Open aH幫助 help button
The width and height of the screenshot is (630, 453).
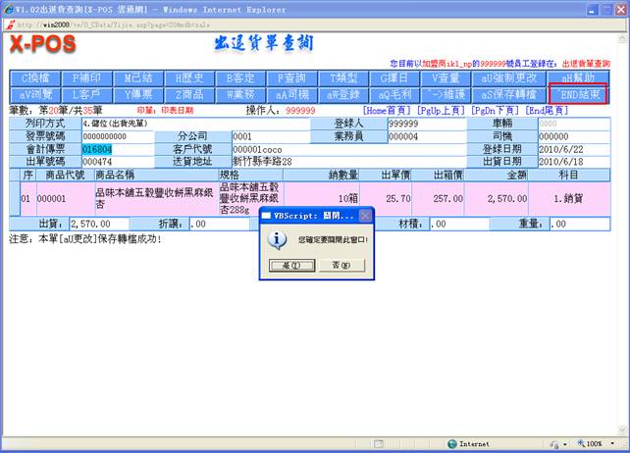pos(579,77)
